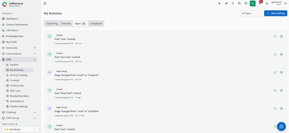Click the CallKarma.ai logo
This screenshot has height=133, width=289.
5,4
